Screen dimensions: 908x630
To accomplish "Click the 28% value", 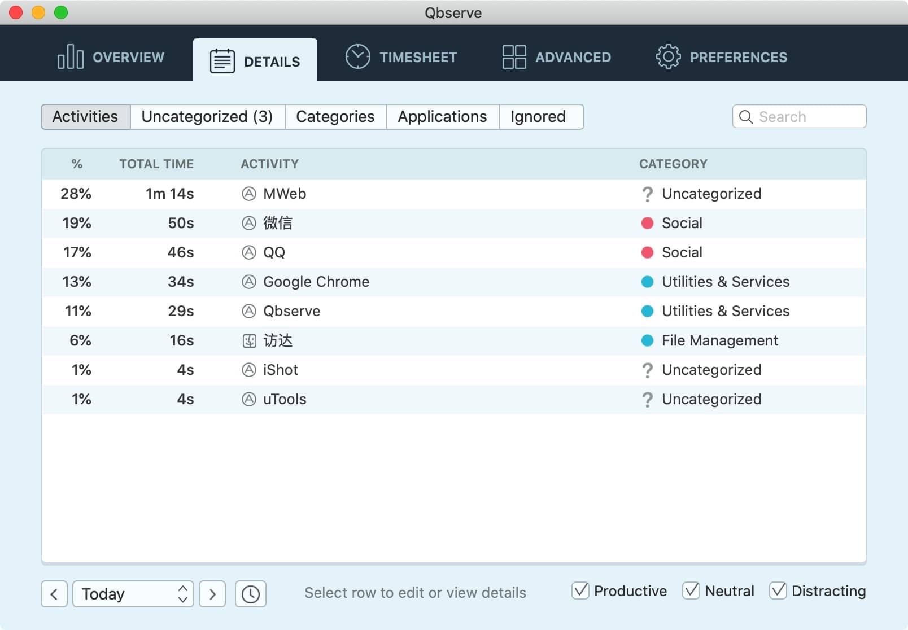I will (x=76, y=194).
